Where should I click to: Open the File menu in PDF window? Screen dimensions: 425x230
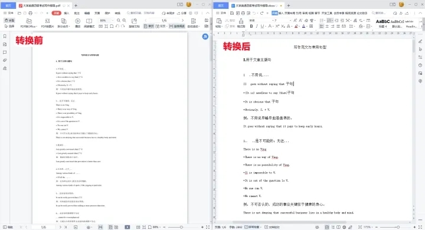[9, 13]
